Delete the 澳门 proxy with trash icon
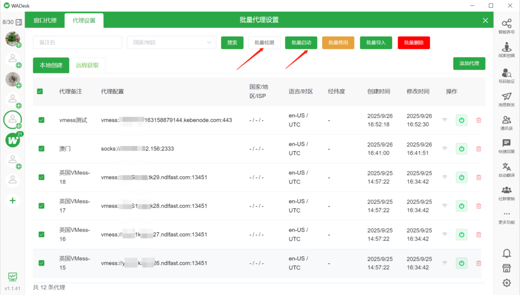The image size is (520, 295). tap(478, 149)
